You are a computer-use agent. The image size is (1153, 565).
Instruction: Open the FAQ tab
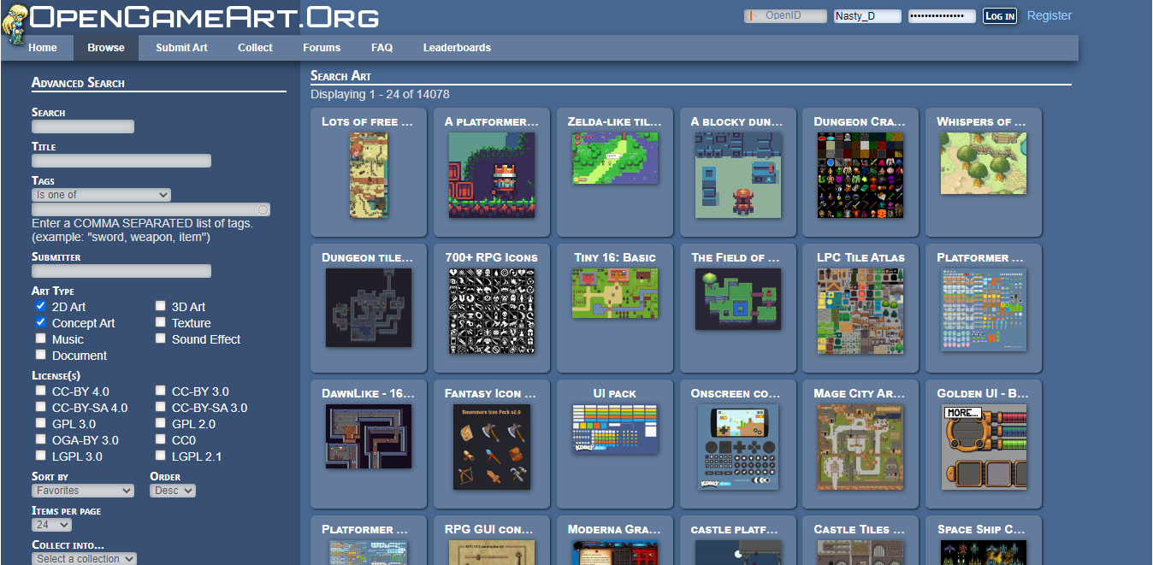click(382, 48)
